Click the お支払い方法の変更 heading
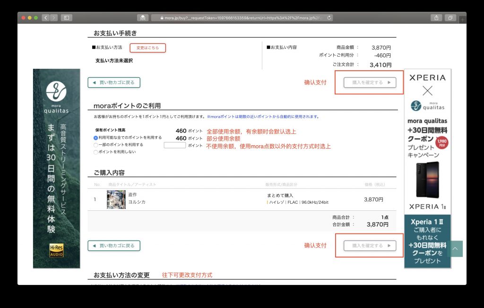The width and height of the screenshot is (484, 308). point(121,275)
